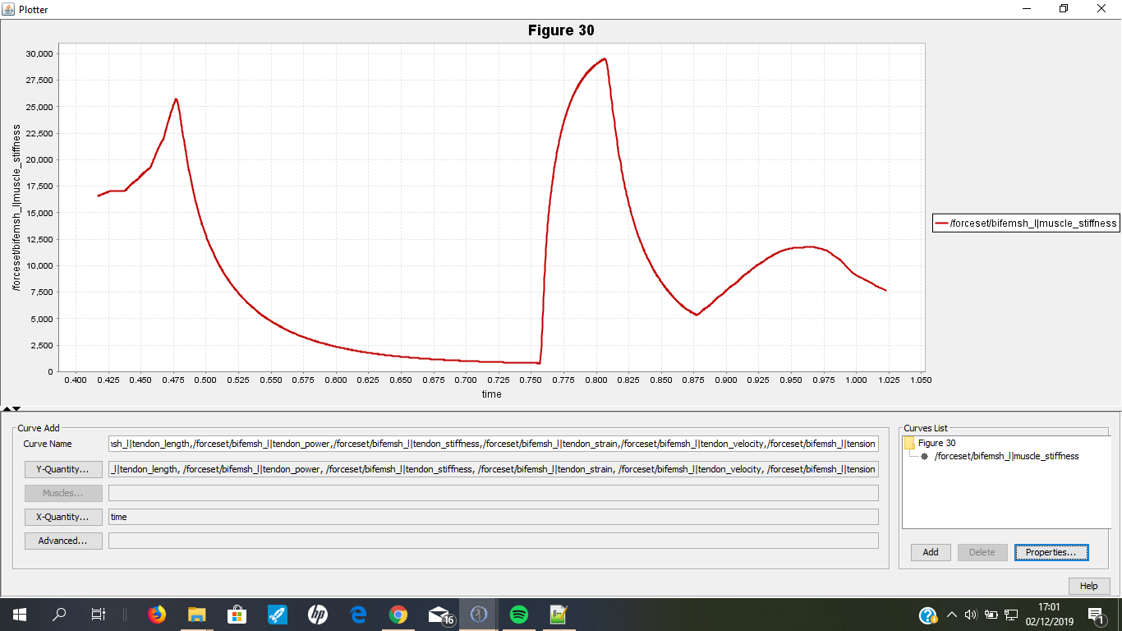
Task: Open HP app from taskbar
Action: point(317,615)
